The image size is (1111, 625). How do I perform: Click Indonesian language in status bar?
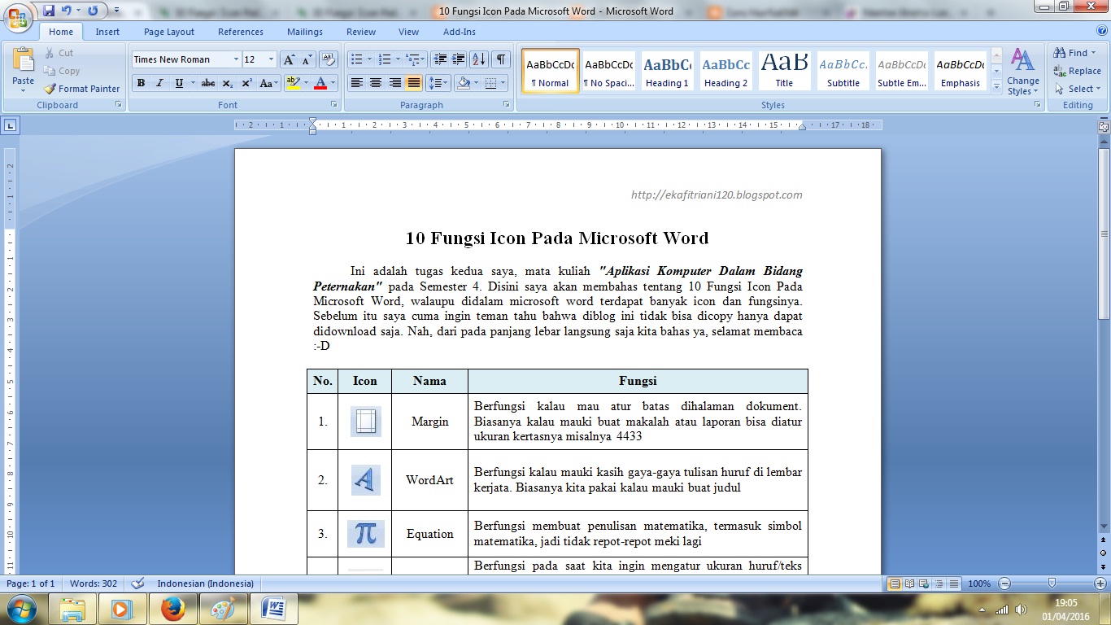205,583
